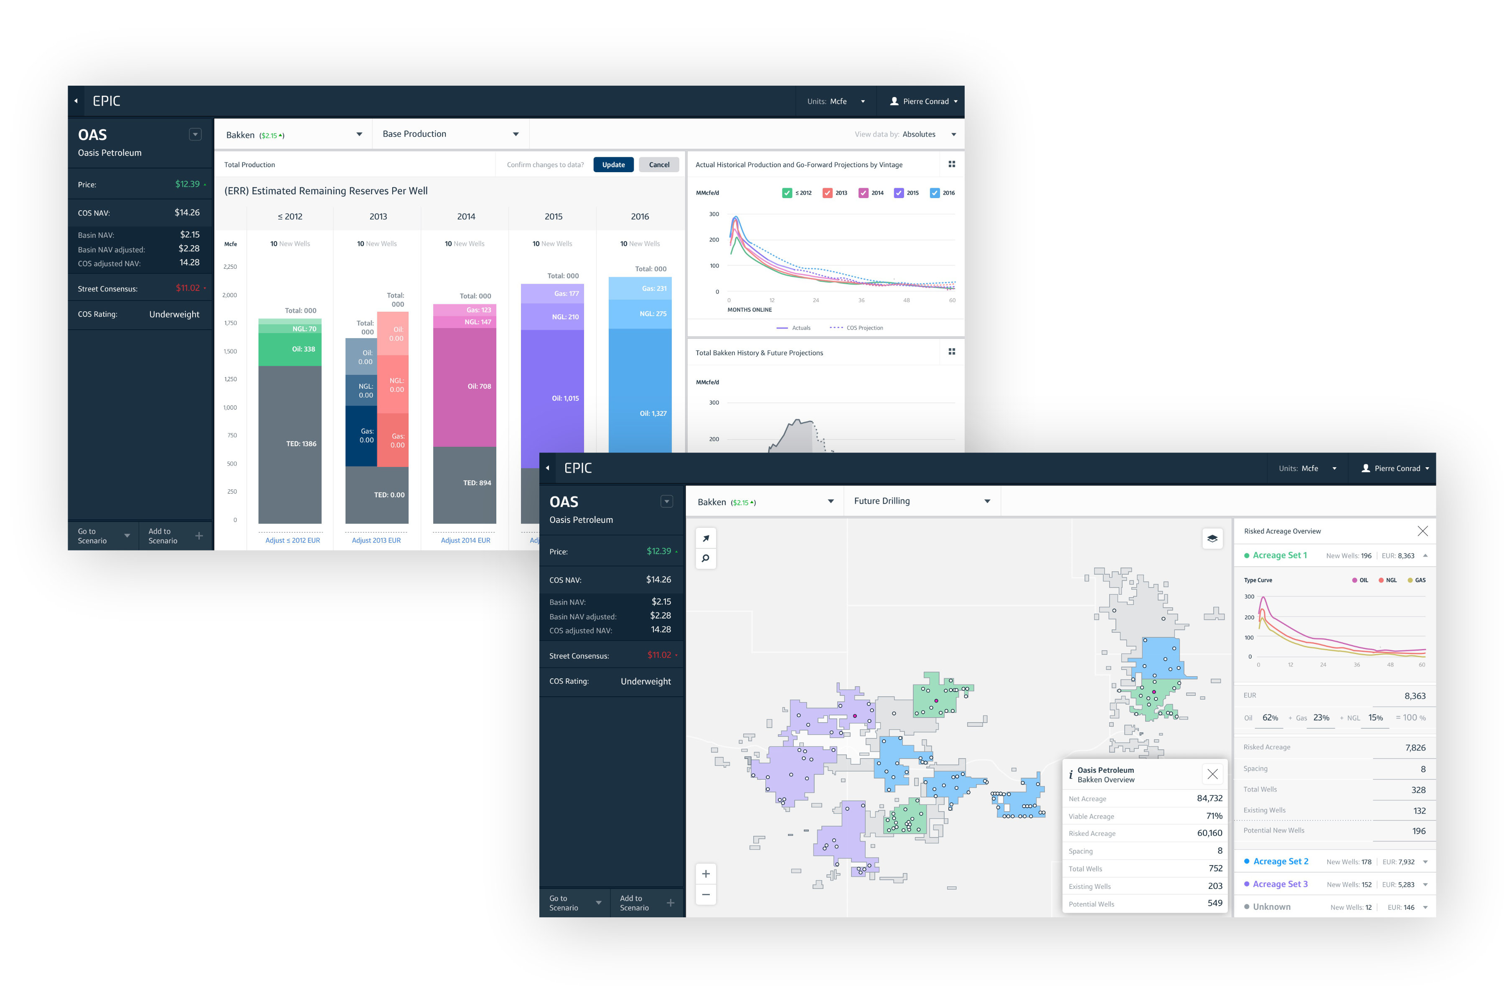
Task: Close the Risked Acreage Overview panel
Action: click(x=1422, y=531)
